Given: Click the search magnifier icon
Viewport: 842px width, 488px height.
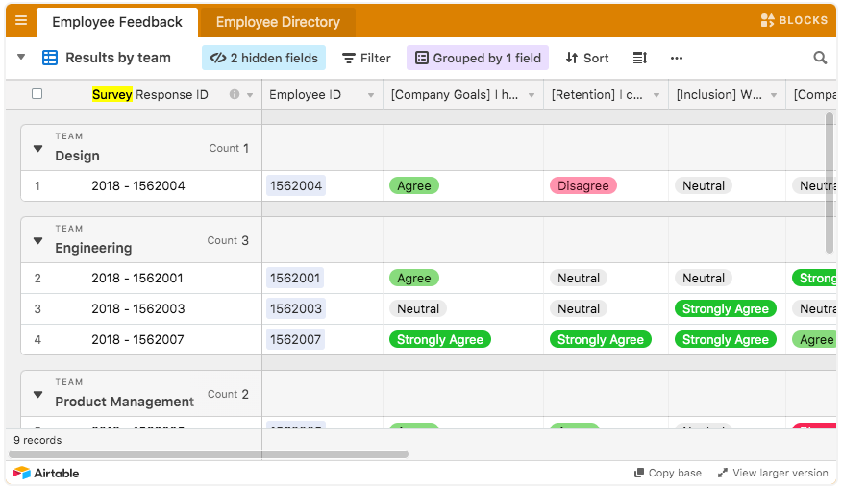Looking at the screenshot, I should [x=820, y=58].
